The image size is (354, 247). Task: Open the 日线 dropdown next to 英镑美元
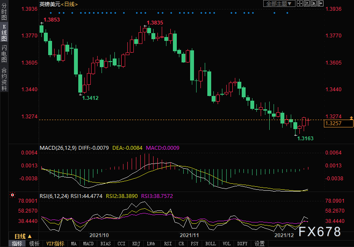(x=69, y=4)
